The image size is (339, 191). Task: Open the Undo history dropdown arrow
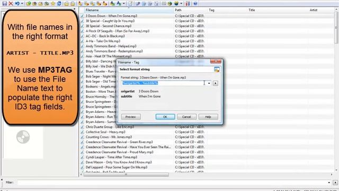click(22, 4)
